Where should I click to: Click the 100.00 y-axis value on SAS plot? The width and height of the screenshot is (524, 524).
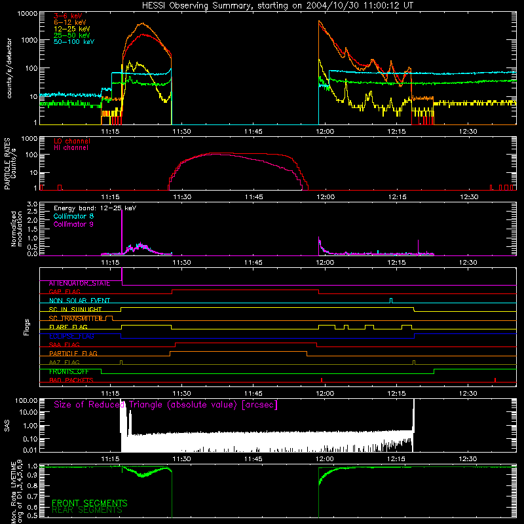click(26, 401)
